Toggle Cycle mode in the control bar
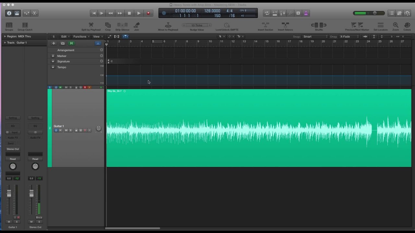This screenshot has width=415, height=233. pos(267,13)
